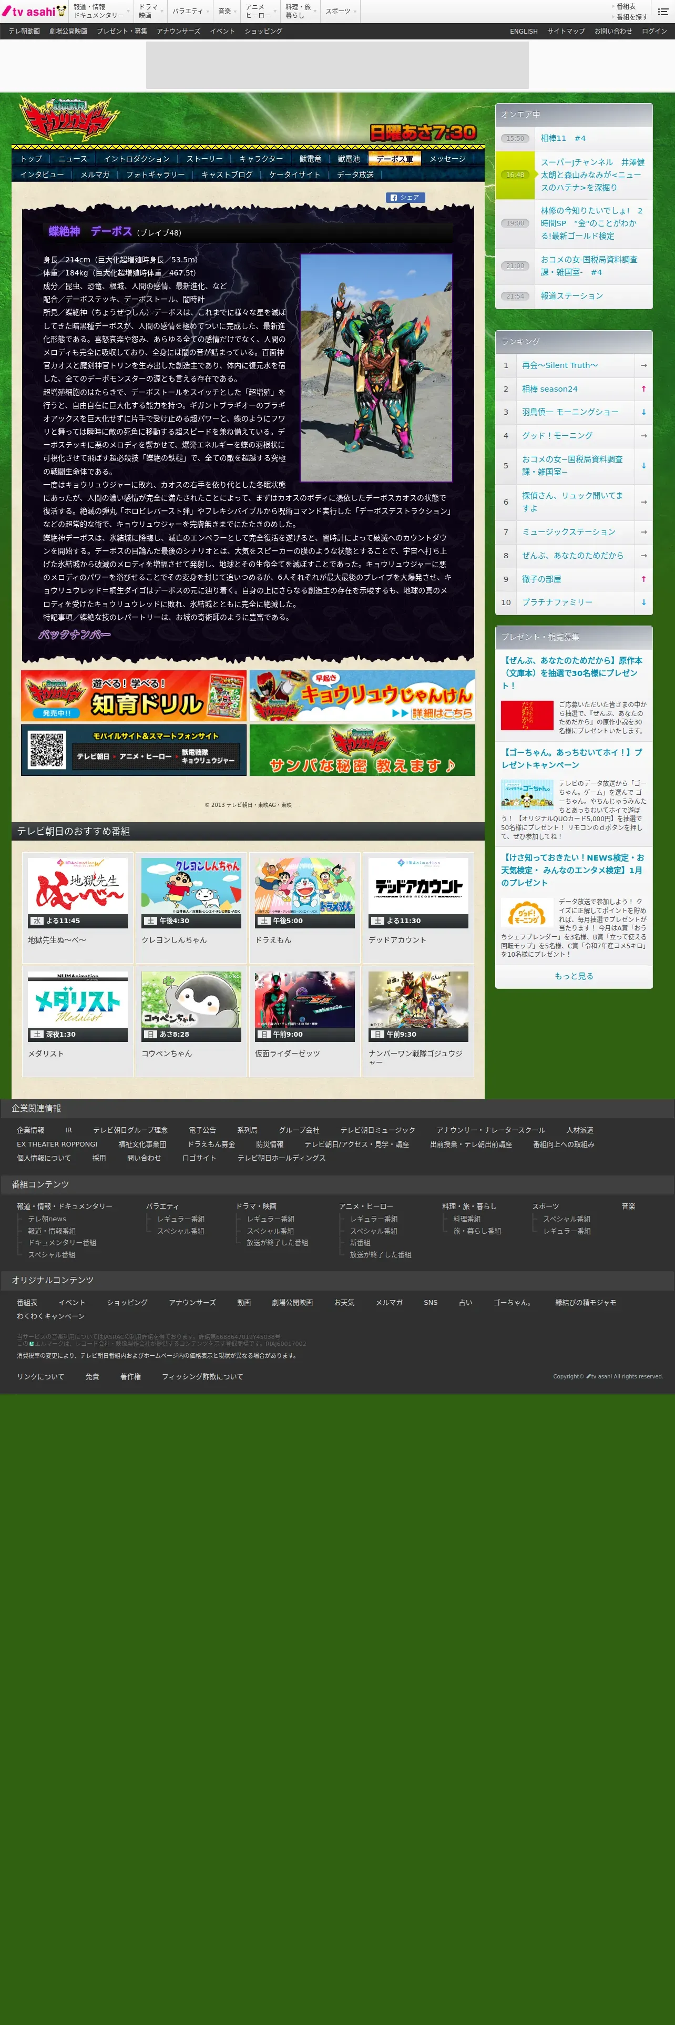
Task: Click down arrow beside おコメの女 ranking row
Action: point(643,465)
